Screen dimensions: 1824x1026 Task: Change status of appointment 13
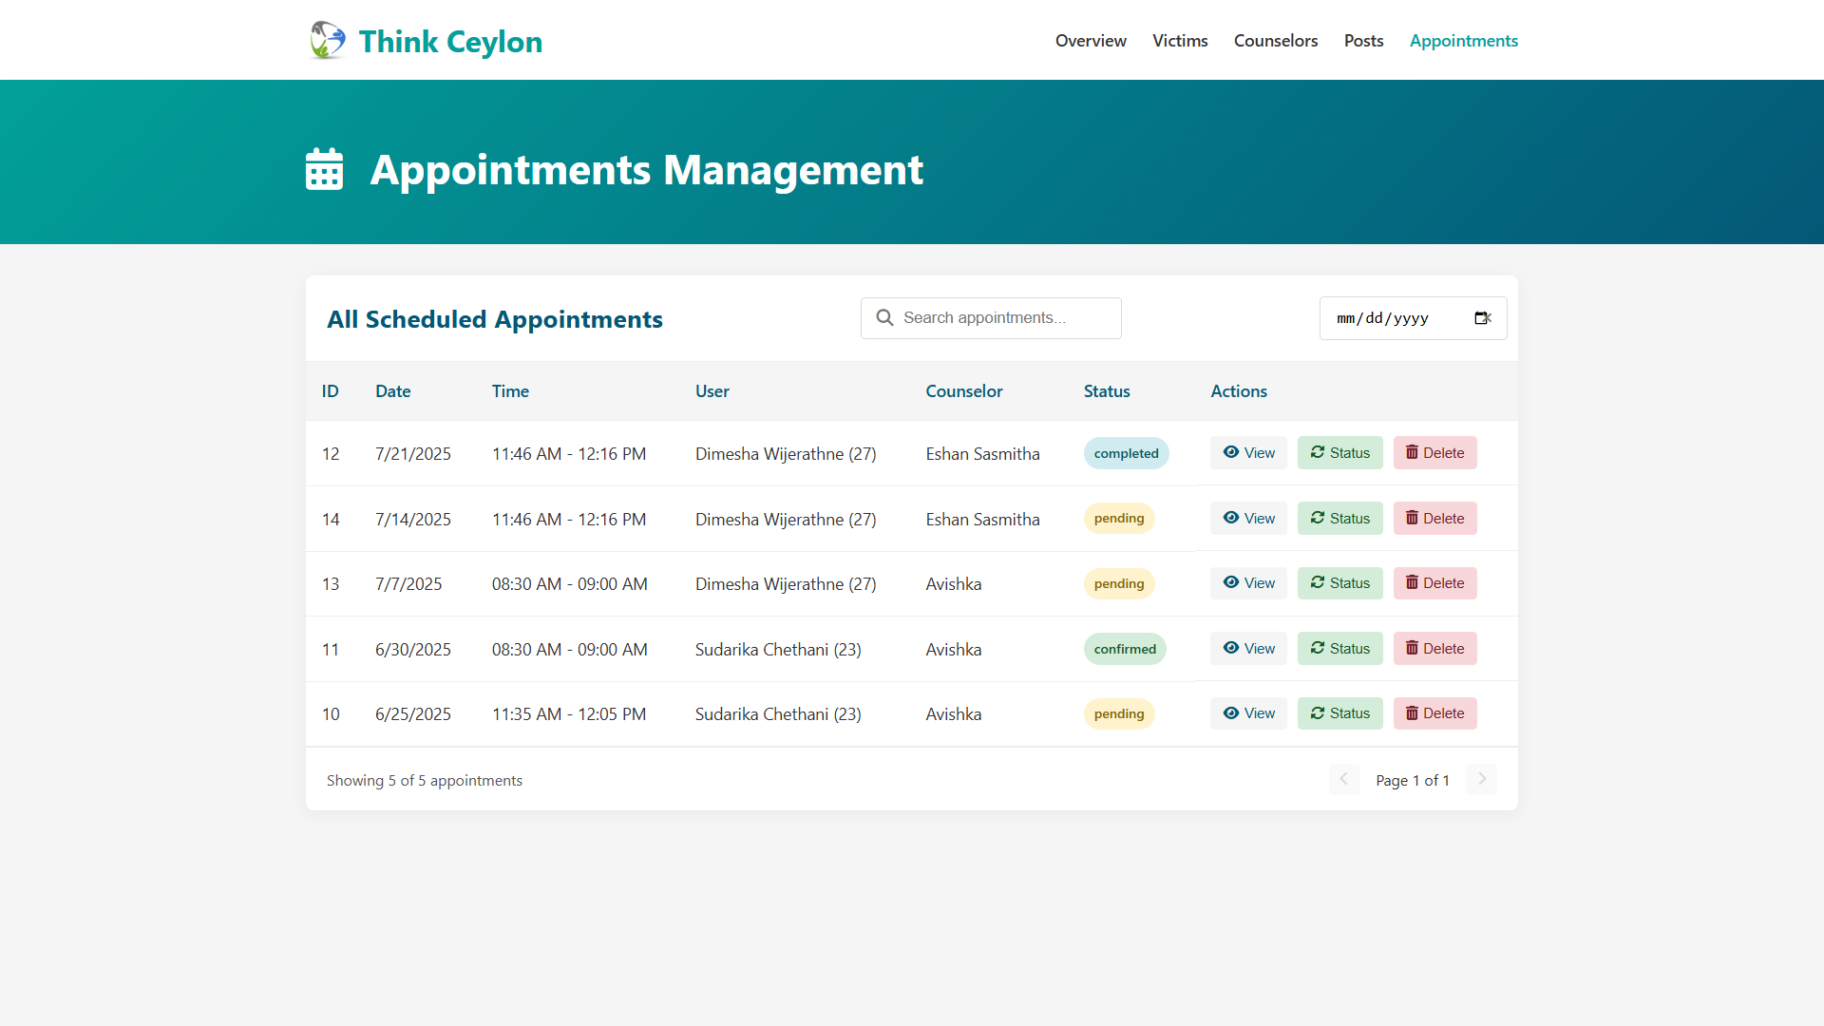(1340, 583)
